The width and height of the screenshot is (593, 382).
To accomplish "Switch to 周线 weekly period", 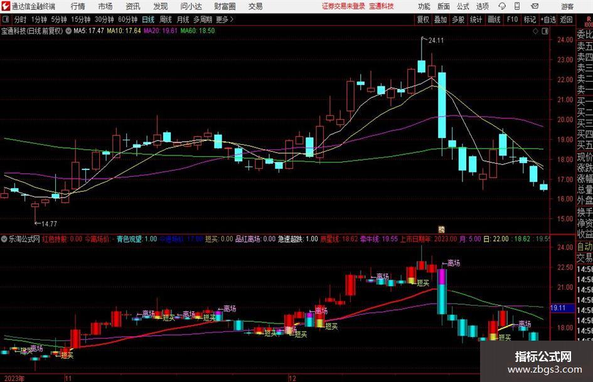I will [165, 19].
